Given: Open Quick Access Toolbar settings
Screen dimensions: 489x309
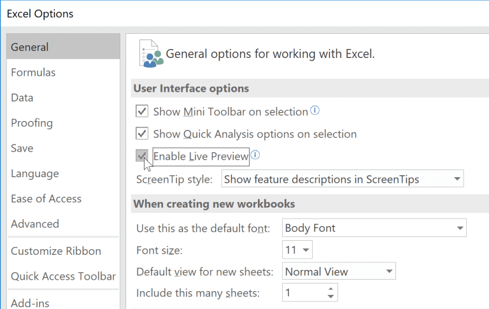Looking at the screenshot, I should (63, 276).
